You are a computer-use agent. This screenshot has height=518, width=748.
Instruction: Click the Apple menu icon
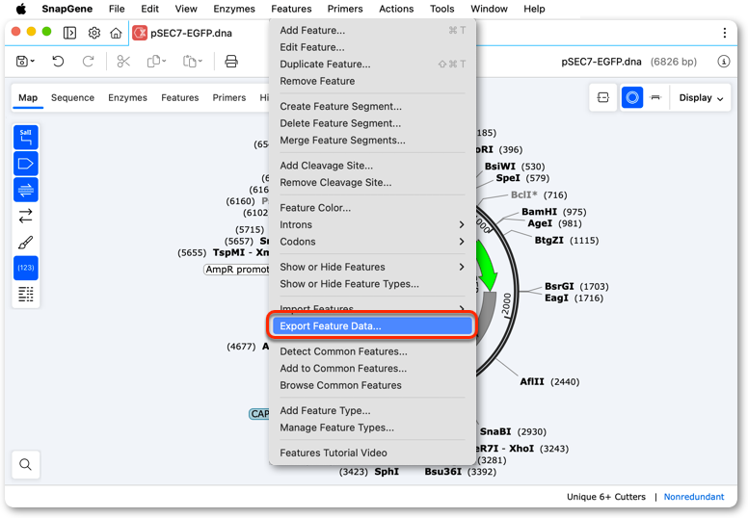(21, 9)
